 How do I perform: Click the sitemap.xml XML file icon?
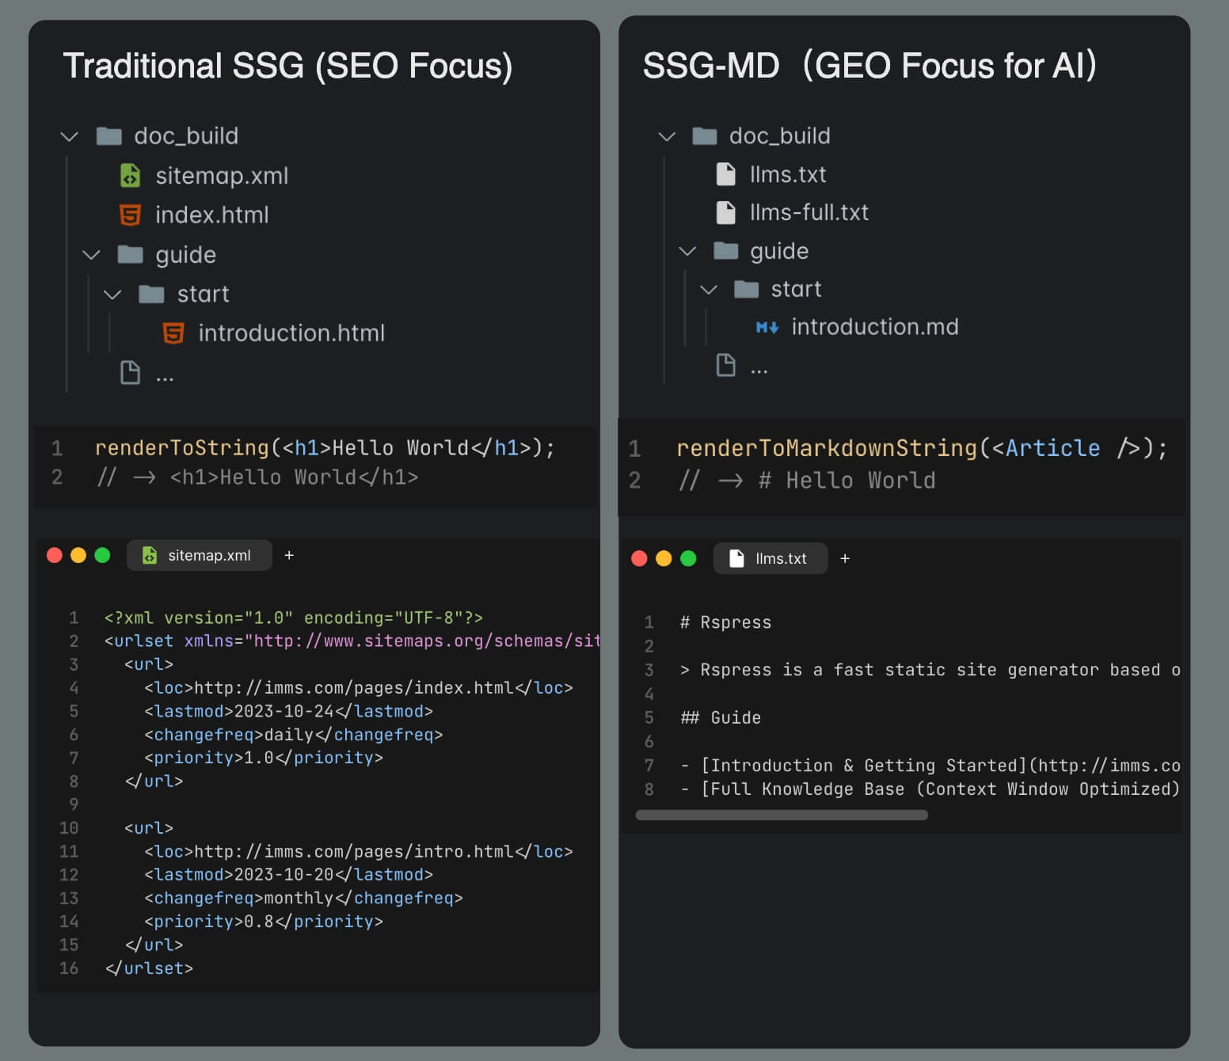pos(131,175)
